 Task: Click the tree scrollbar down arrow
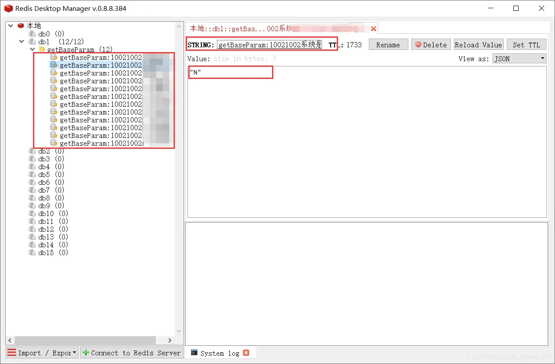pos(180,331)
